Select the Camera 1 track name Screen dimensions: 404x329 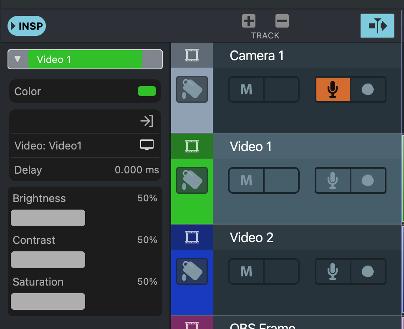257,56
